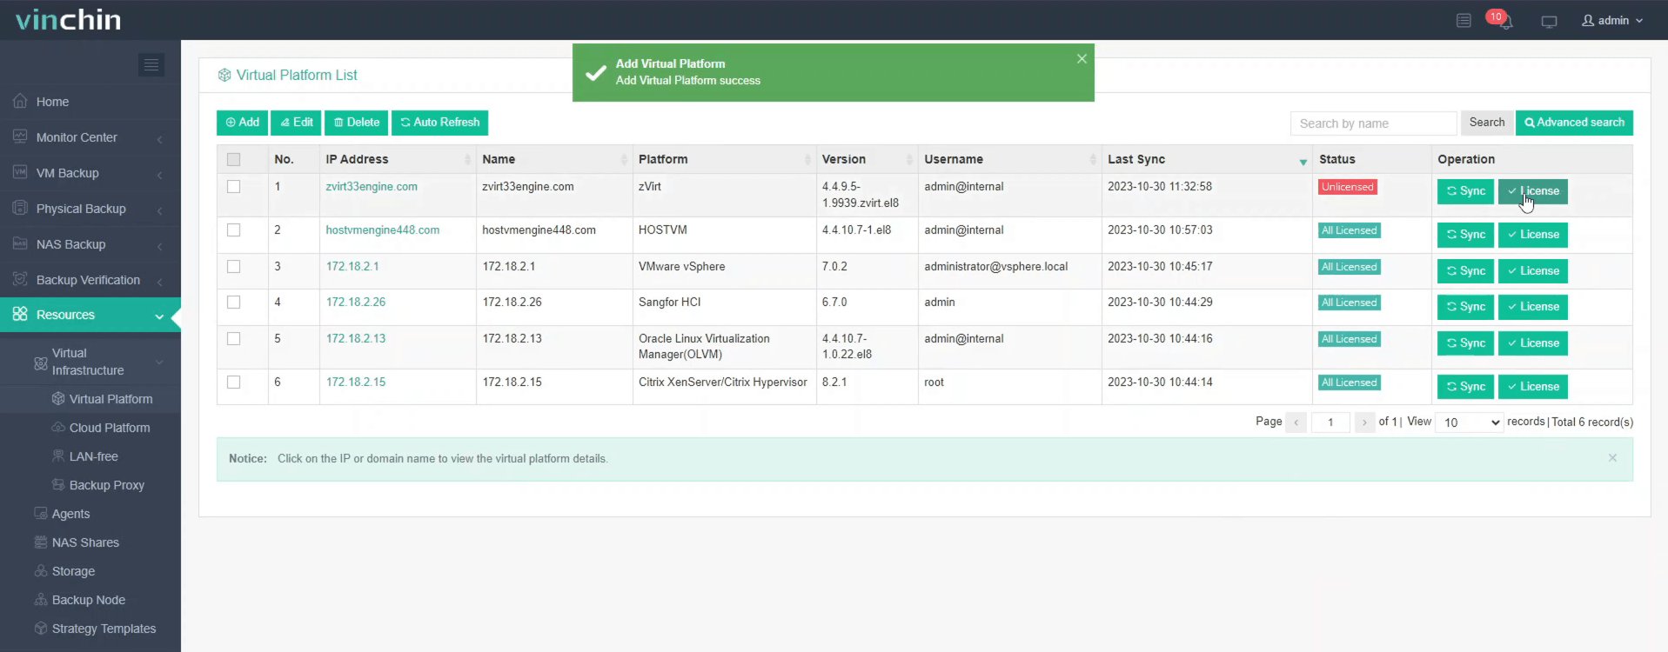This screenshot has width=1668, height=652.
Task: Click the monitor screen icon in header
Action: (x=1549, y=21)
